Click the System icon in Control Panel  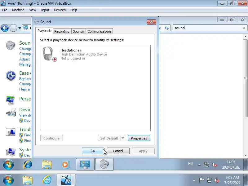point(11,152)
